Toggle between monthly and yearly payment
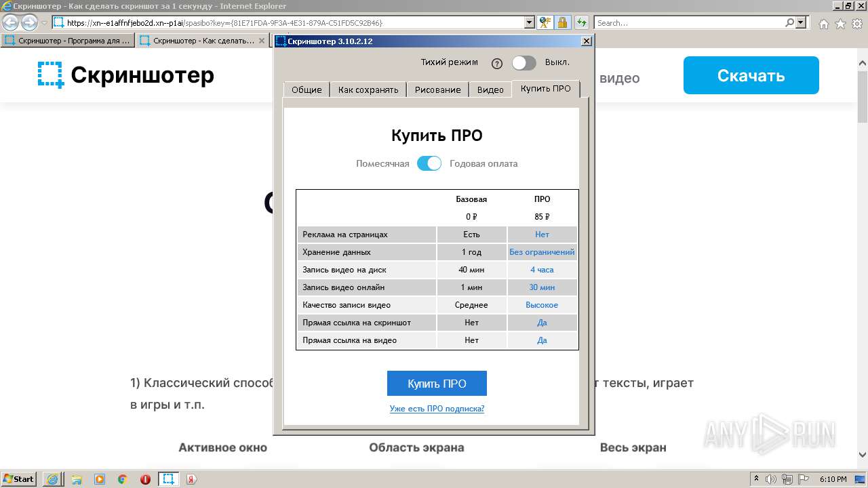868x488 pixels. (x=429, y=163)
